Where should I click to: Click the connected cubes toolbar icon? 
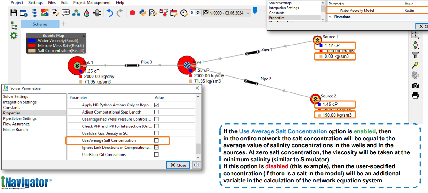[x=76, y=13]
